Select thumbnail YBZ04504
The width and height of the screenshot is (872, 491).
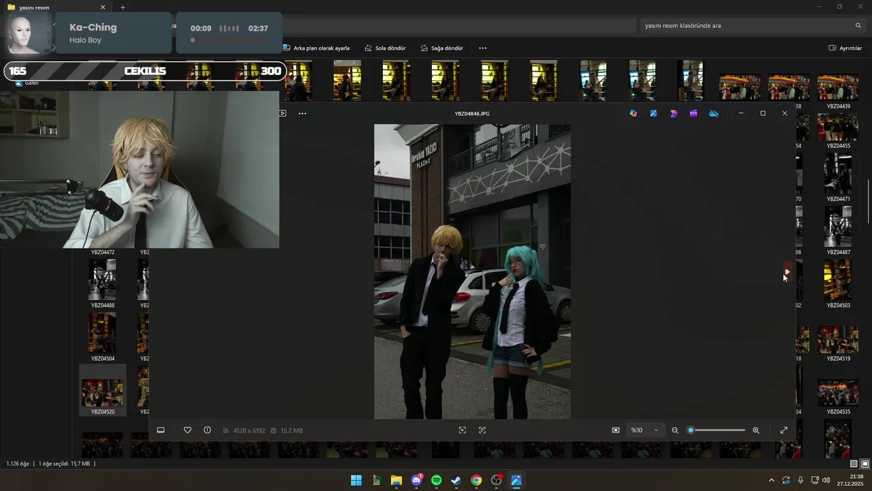coord(102,338)
